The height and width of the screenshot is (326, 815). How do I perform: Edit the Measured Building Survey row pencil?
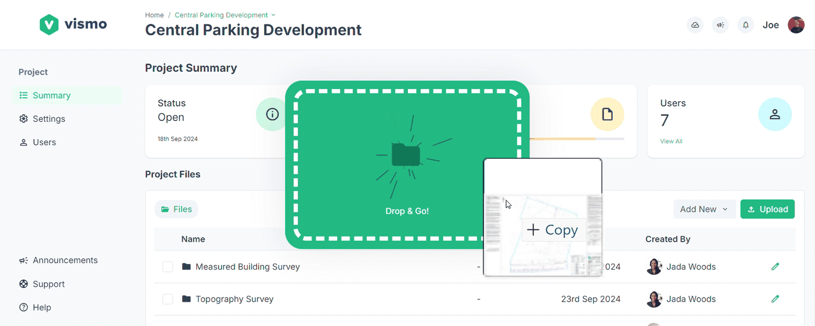pos(775,266)
